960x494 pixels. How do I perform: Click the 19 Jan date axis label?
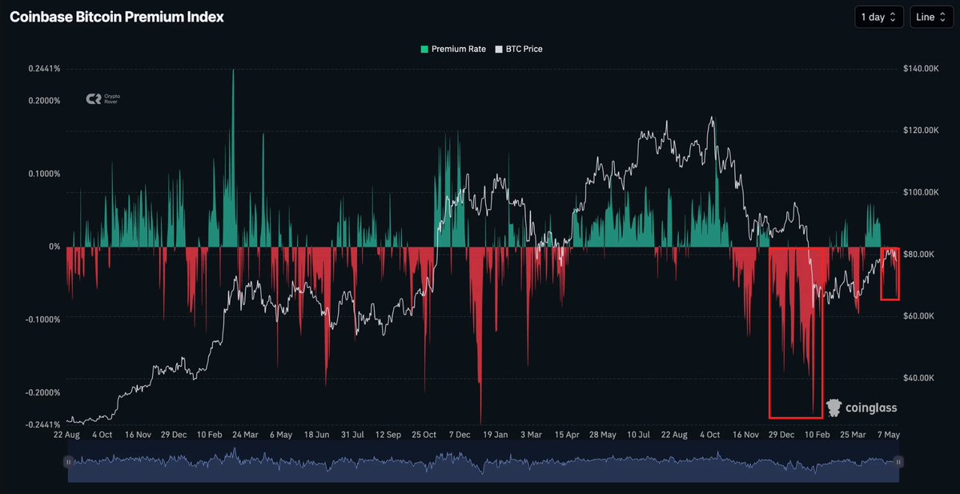click(x=495, y=435)
